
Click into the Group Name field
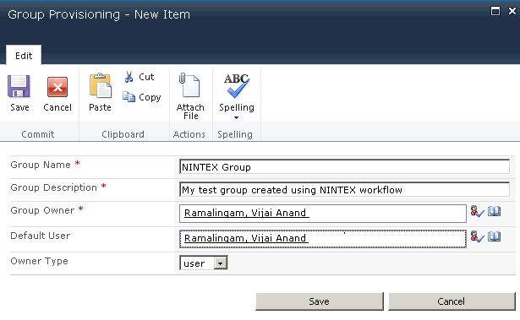tap(344, 166)
